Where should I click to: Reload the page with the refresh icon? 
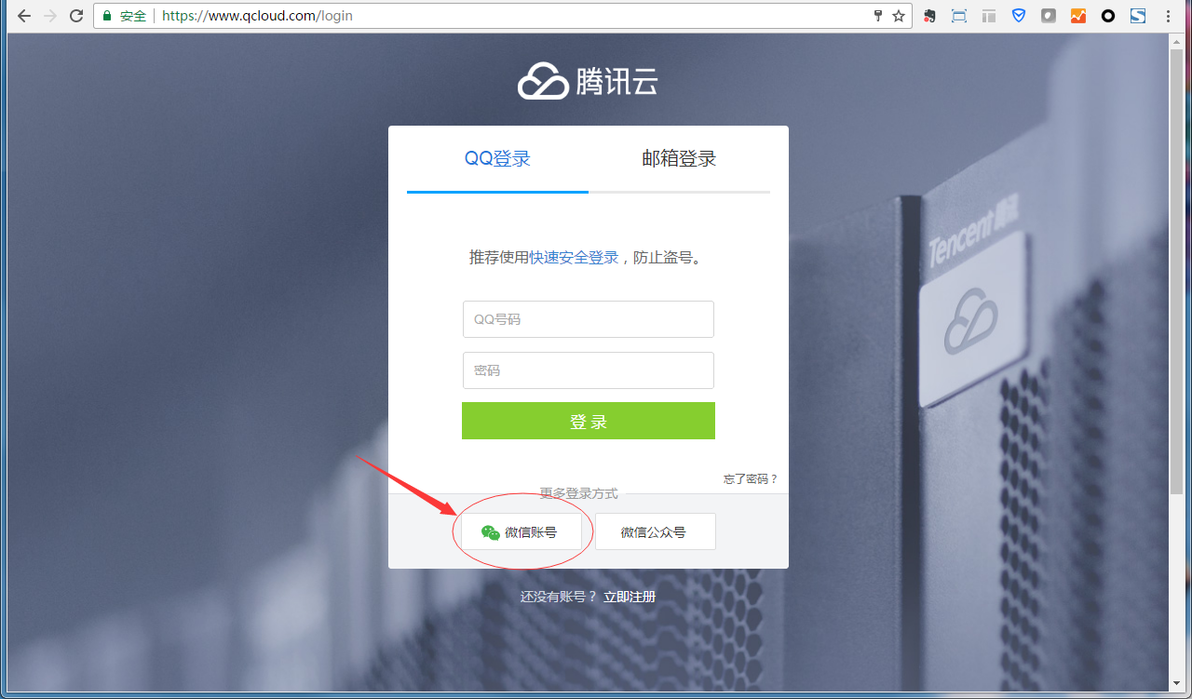tap(76, 16)
